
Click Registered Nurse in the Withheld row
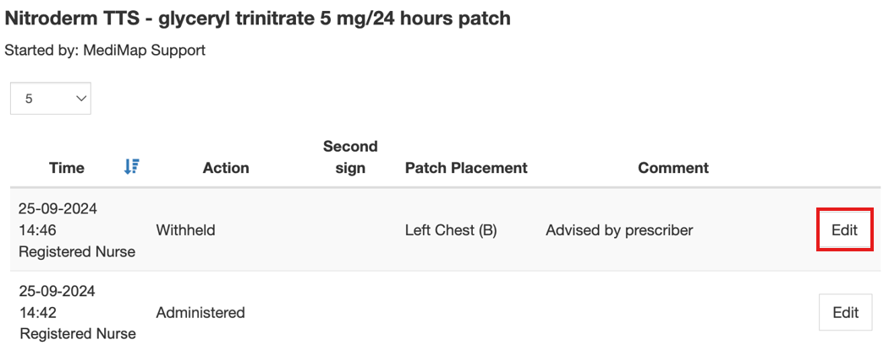77,251
